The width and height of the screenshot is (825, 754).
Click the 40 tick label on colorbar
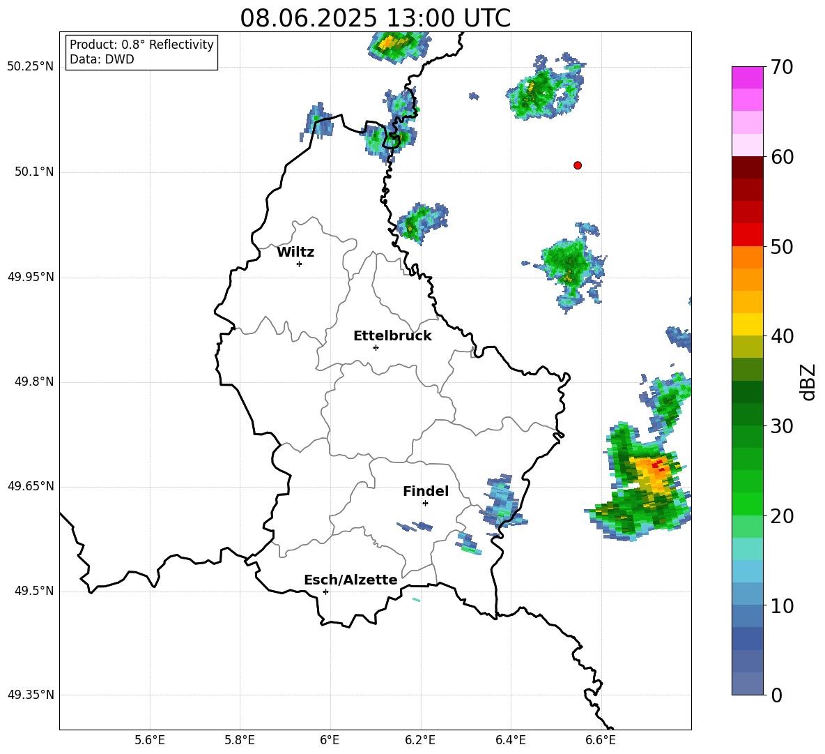pos(782,336)
